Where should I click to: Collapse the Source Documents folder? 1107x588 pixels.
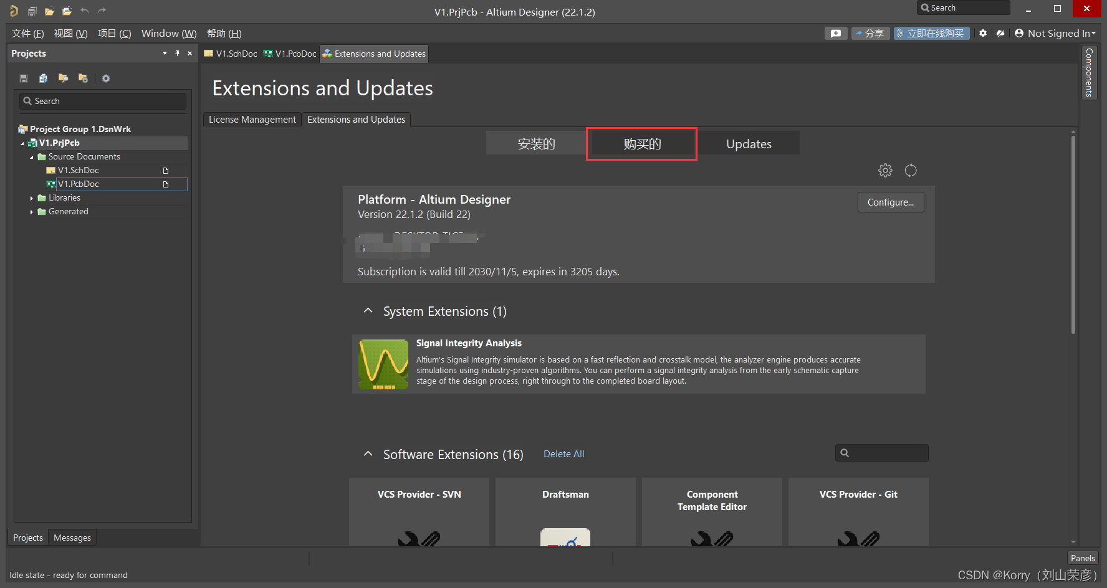coord(32,157)
